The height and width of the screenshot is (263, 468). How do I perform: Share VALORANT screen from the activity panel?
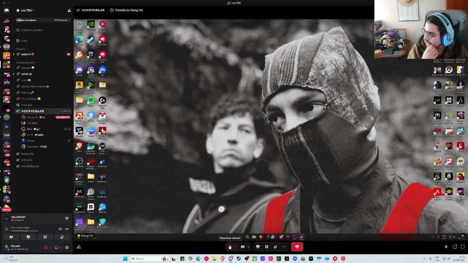tap(67, 218)
